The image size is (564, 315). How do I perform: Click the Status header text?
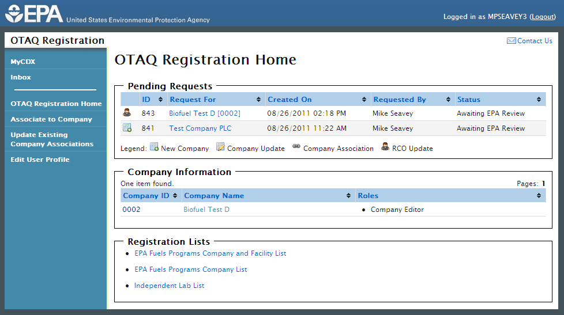click(469, 100)
